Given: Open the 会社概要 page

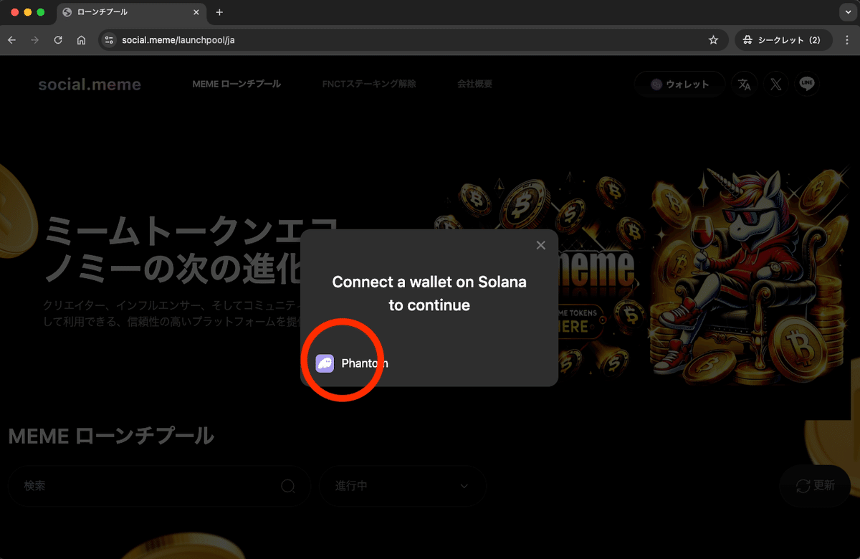Looking at the screenshot, I should pyautogui.click(x=474, y=84).
